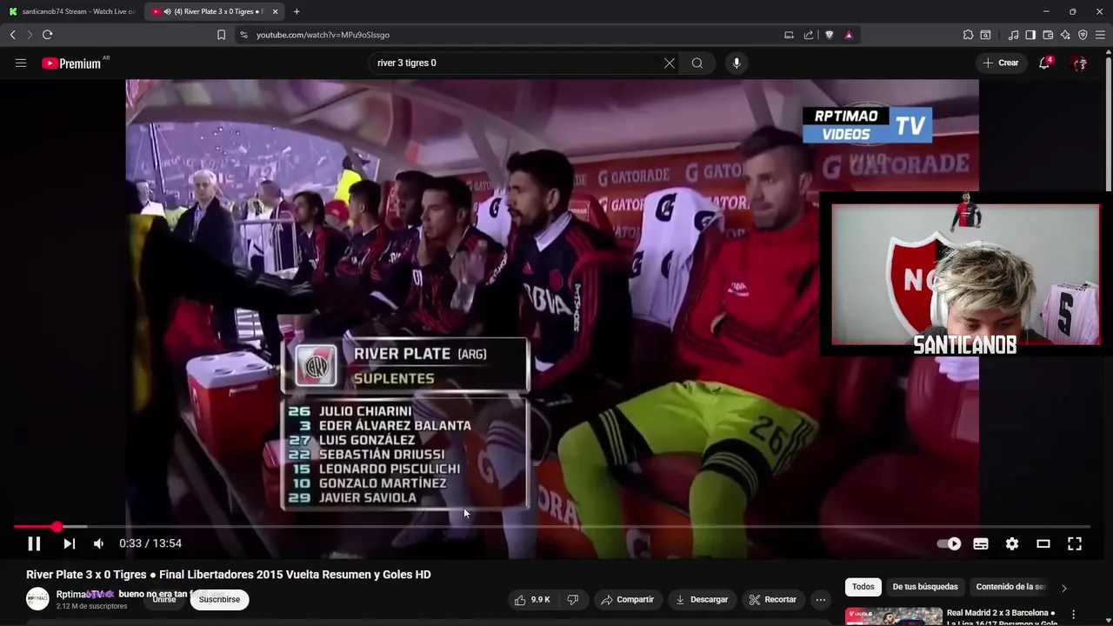Open Brave Wallet icon

[1048, 35]
